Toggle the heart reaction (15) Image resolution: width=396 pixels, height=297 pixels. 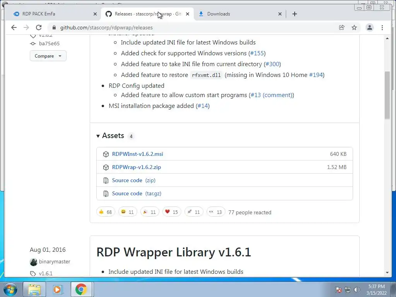point(172,212)
